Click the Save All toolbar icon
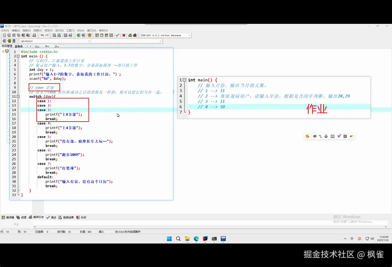Viewport: 392px width, 267px height. tap(18, 35)
